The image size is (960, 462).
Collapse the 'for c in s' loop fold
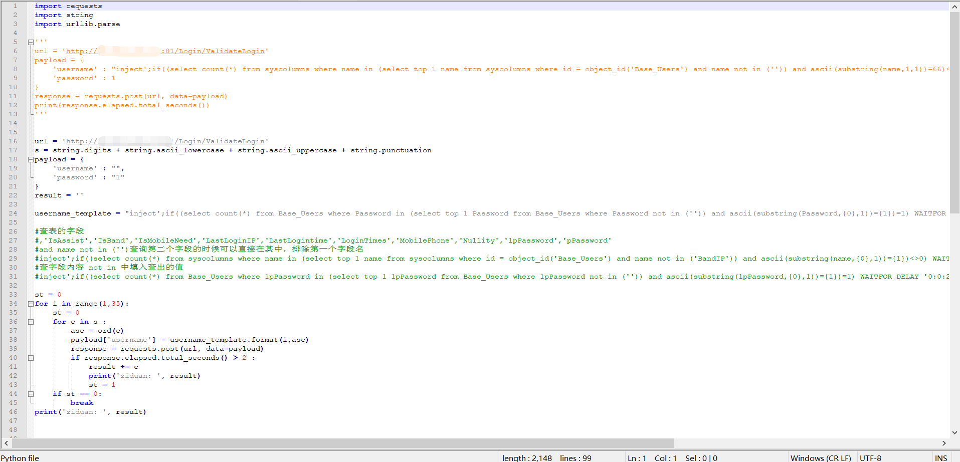point(31,322)
